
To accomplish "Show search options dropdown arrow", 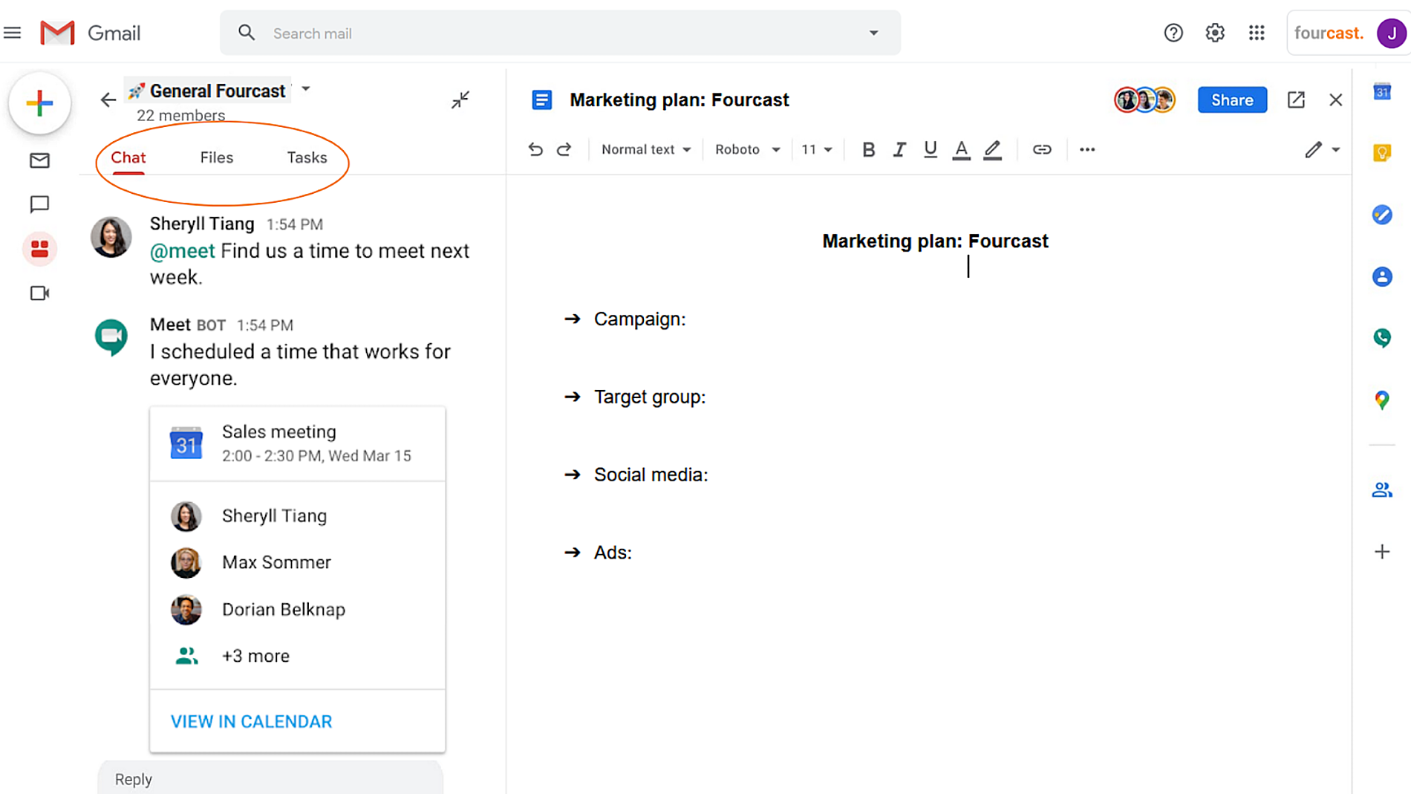I will (x=873, y=33).
